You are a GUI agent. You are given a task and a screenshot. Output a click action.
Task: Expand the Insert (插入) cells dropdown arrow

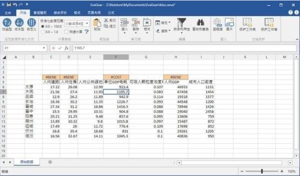click(x=125, y=33)
